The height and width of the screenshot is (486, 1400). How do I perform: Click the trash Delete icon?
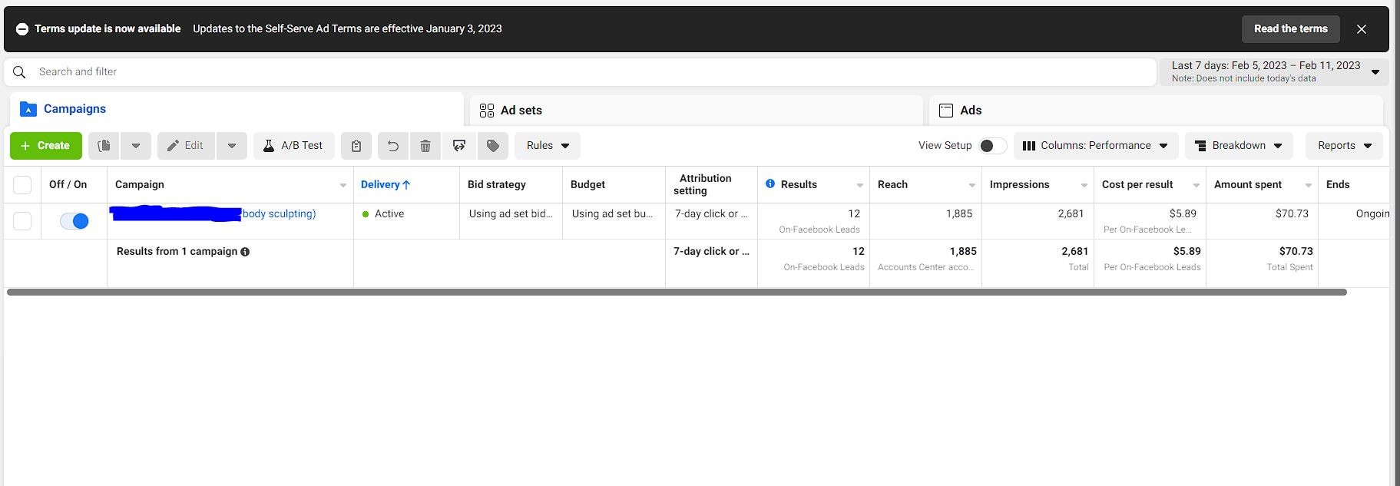tap(425, 146)
